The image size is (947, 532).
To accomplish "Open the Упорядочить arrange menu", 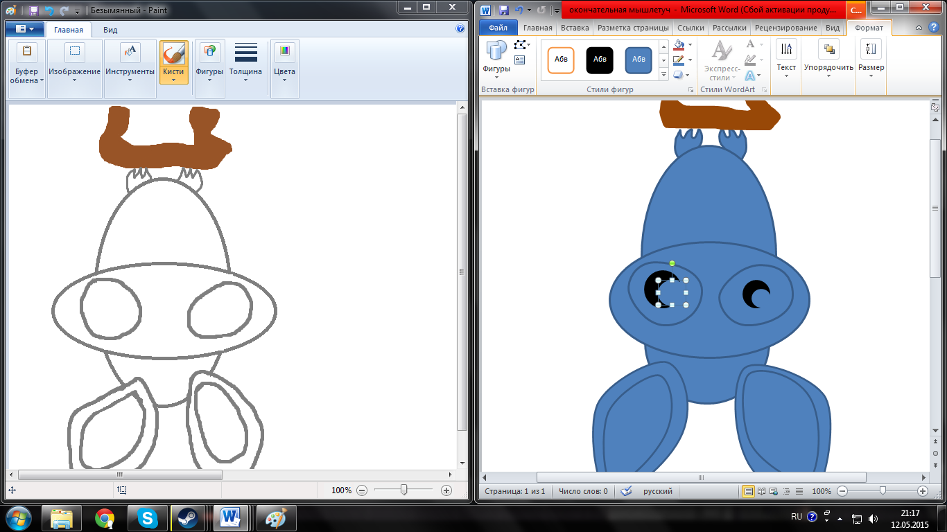I will click(828, 60).
